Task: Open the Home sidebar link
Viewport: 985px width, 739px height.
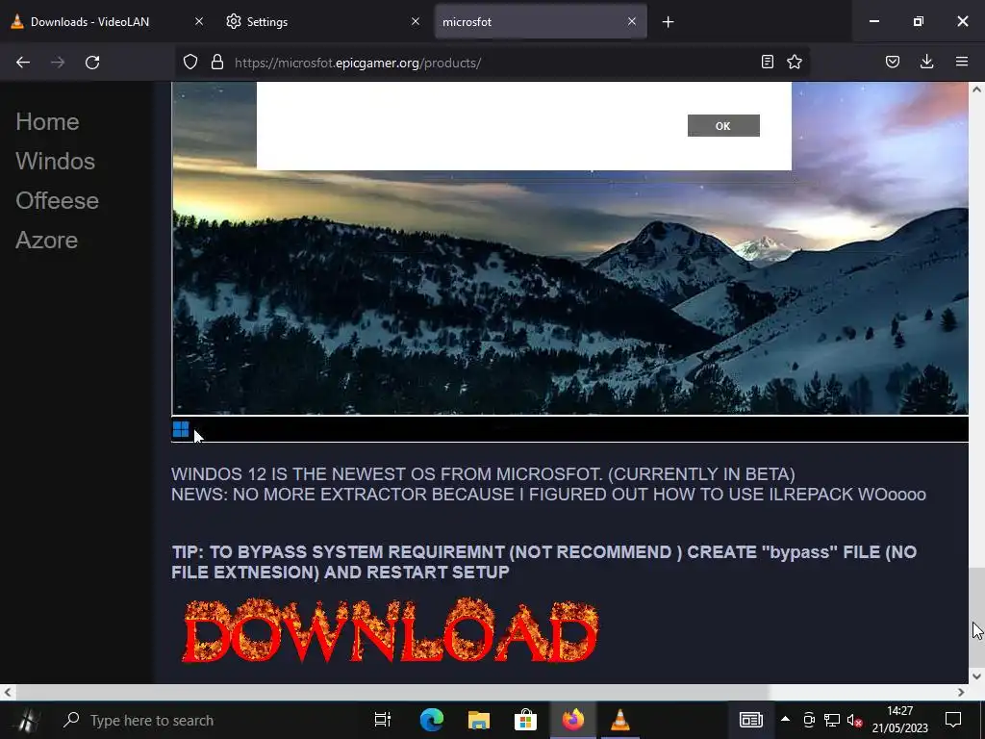Action: 48,122
